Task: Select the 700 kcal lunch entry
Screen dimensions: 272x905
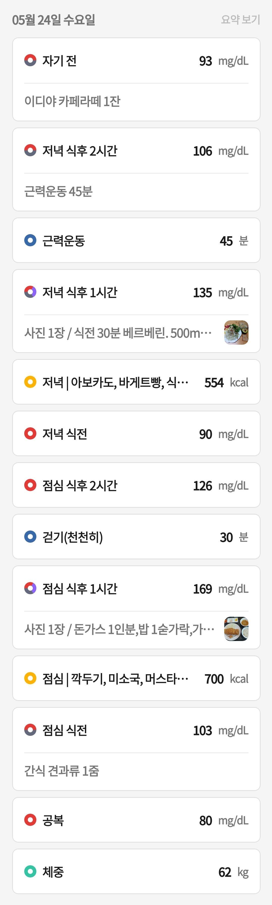Action: coord(136,678)
